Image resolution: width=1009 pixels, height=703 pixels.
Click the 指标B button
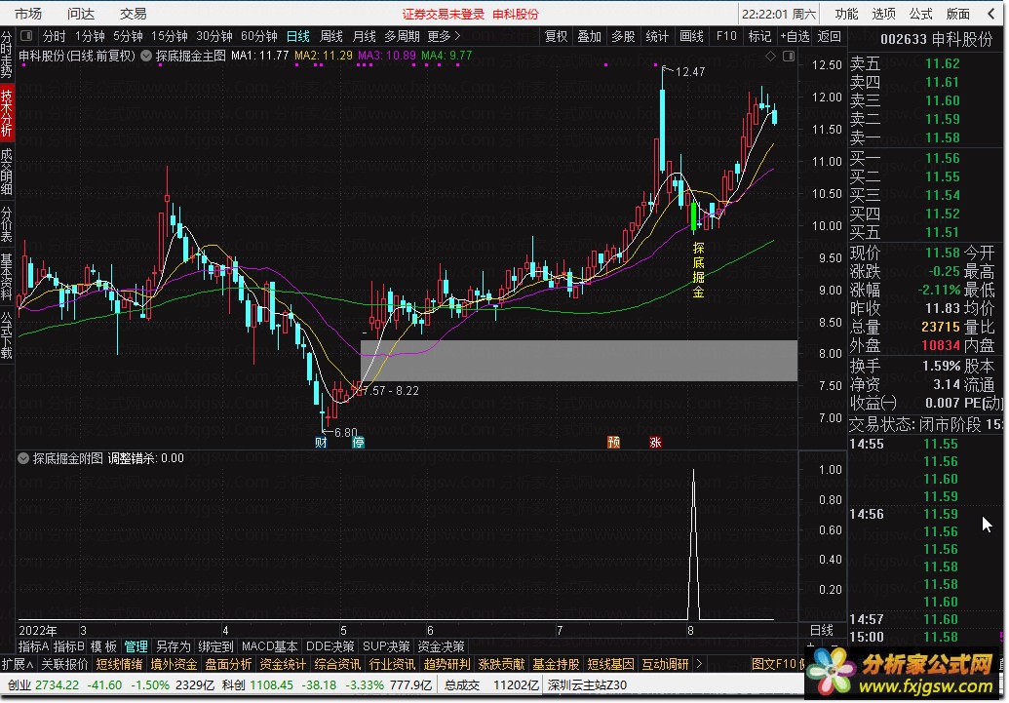tap(69, 646)
